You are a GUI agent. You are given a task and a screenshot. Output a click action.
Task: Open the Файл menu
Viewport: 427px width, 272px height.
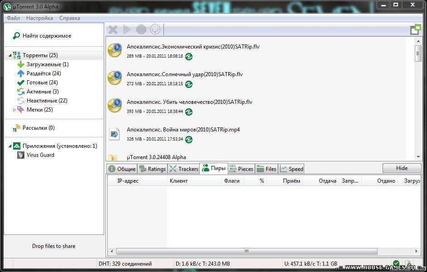[13, 18]
